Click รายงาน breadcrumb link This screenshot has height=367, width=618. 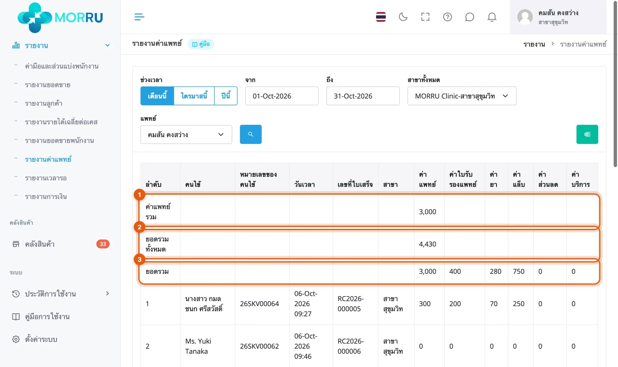[534, 44]
